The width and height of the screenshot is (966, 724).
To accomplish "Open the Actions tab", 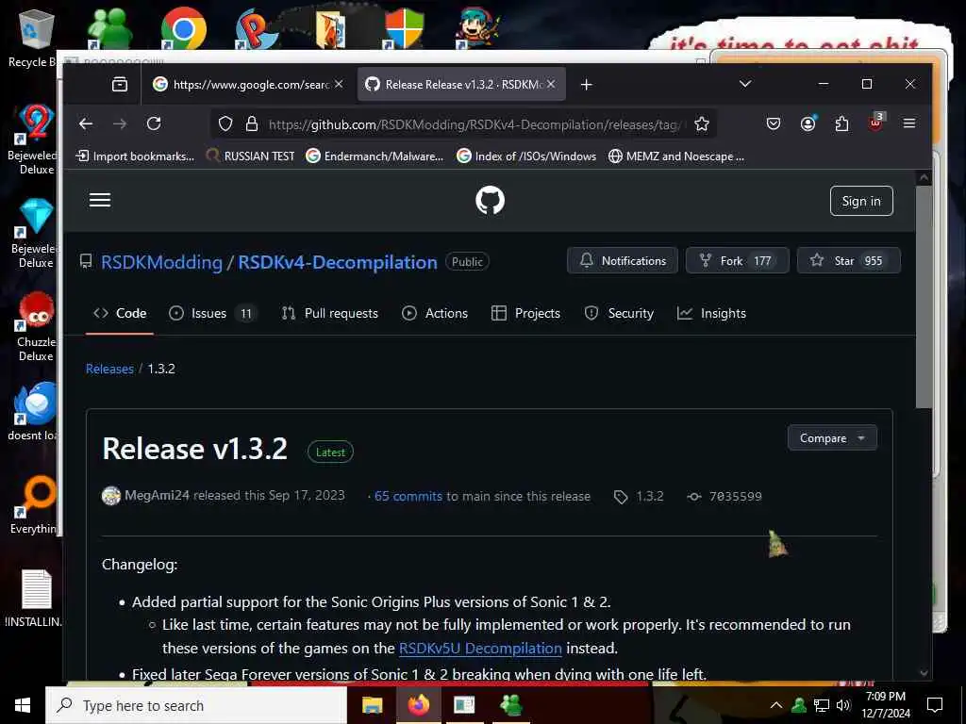I will [435, 313].
